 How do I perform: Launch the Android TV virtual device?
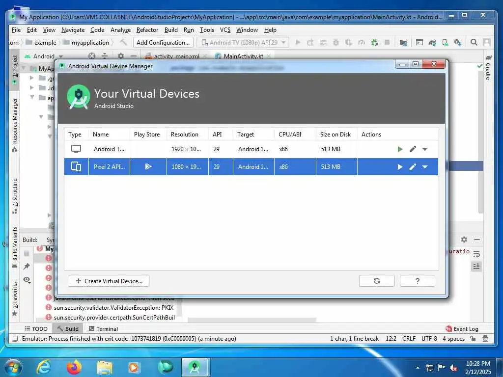click(x=400, y=149)
